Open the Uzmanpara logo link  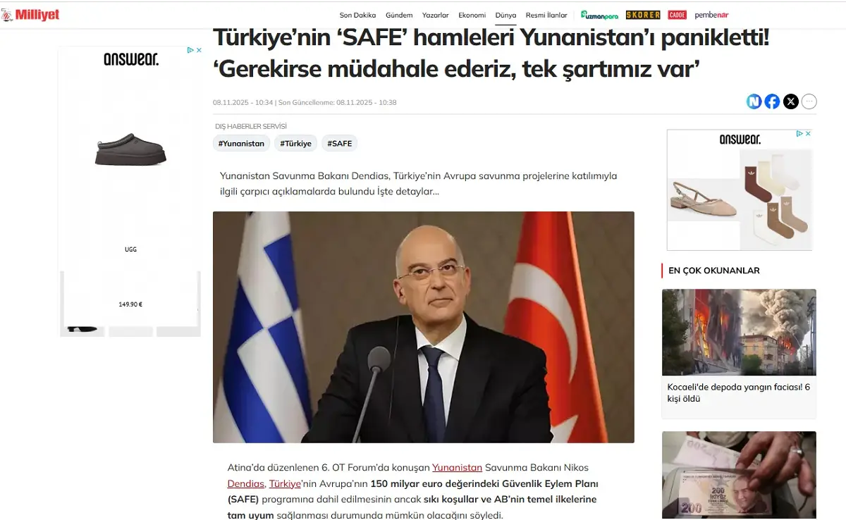point(599,15)
